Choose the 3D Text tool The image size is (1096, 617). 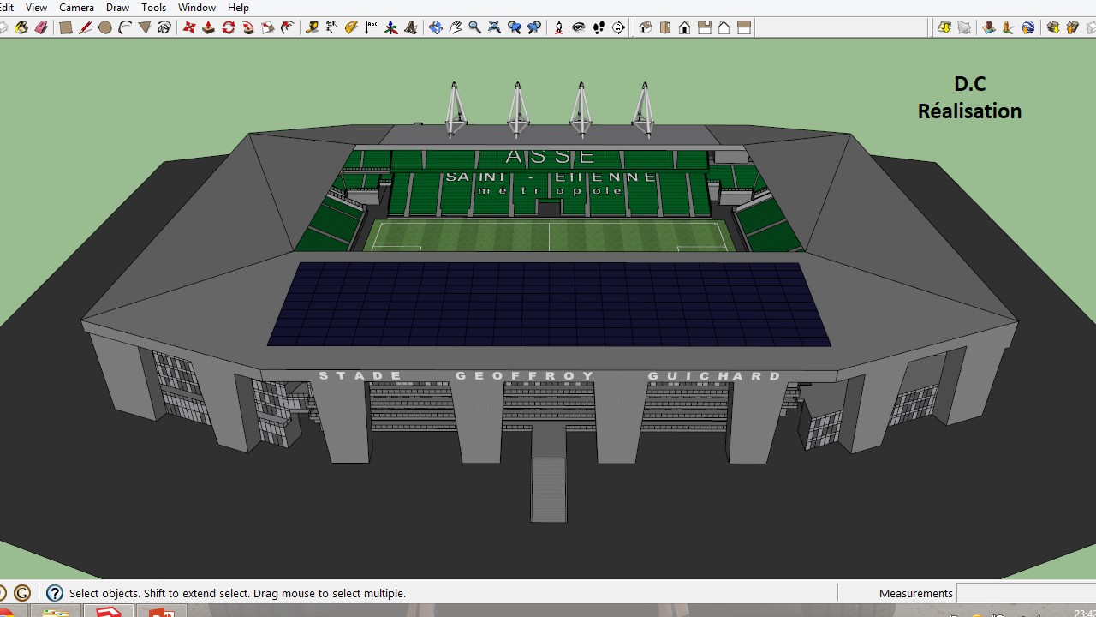(411, 27)
